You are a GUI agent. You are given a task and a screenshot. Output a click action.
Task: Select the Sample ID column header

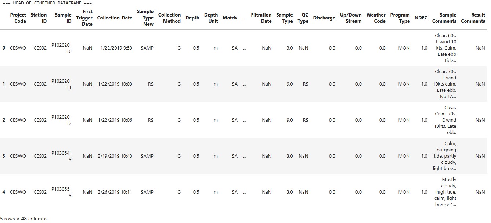pos(63,18)
